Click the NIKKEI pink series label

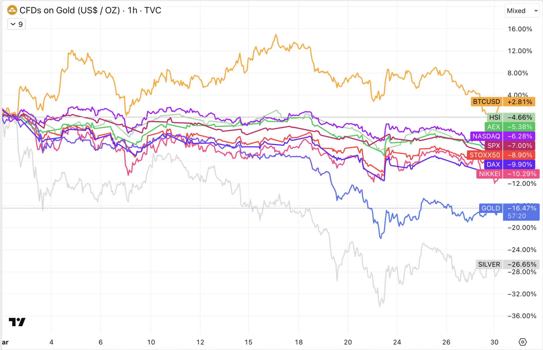pyautogui.click(x=489, y=174)
